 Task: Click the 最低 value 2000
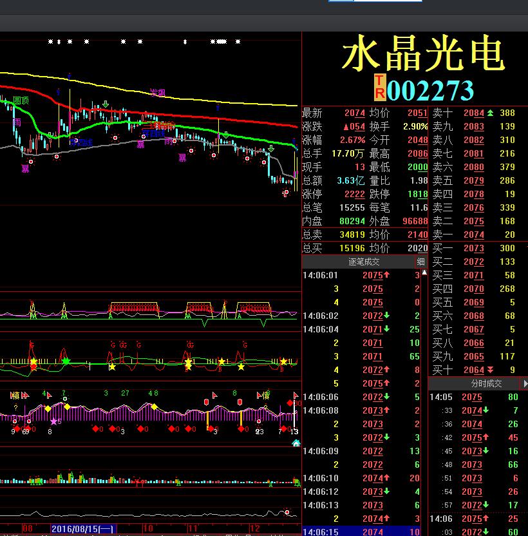click(x=417, y=167)
